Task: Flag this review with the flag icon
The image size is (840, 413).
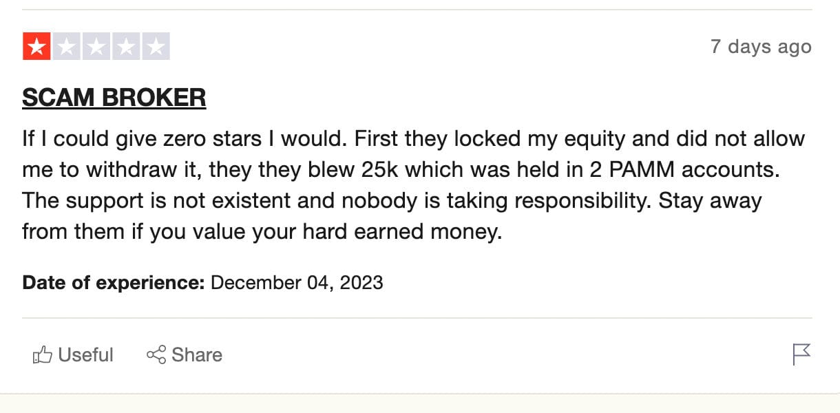Action: (x=801, y=354)
